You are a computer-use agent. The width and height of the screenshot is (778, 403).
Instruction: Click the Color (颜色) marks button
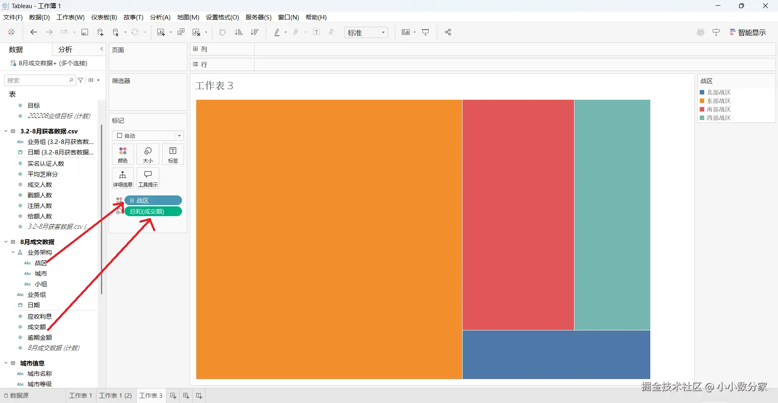(123, 154)
